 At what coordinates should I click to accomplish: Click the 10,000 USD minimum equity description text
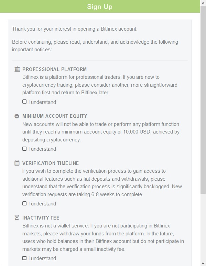click(101, 132)
